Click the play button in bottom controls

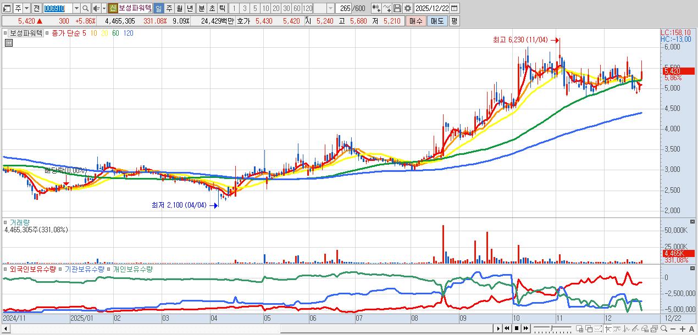[x=498, y=328]
